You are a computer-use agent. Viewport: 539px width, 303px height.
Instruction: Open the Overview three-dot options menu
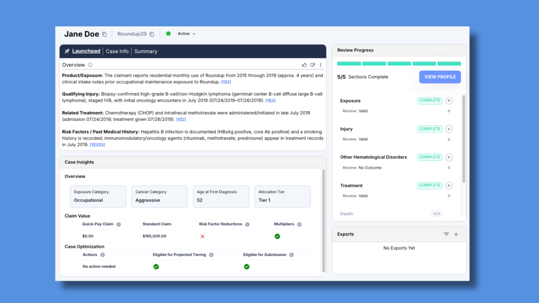point(321,65)
